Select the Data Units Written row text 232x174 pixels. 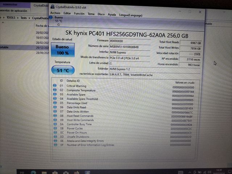[78, 112]
